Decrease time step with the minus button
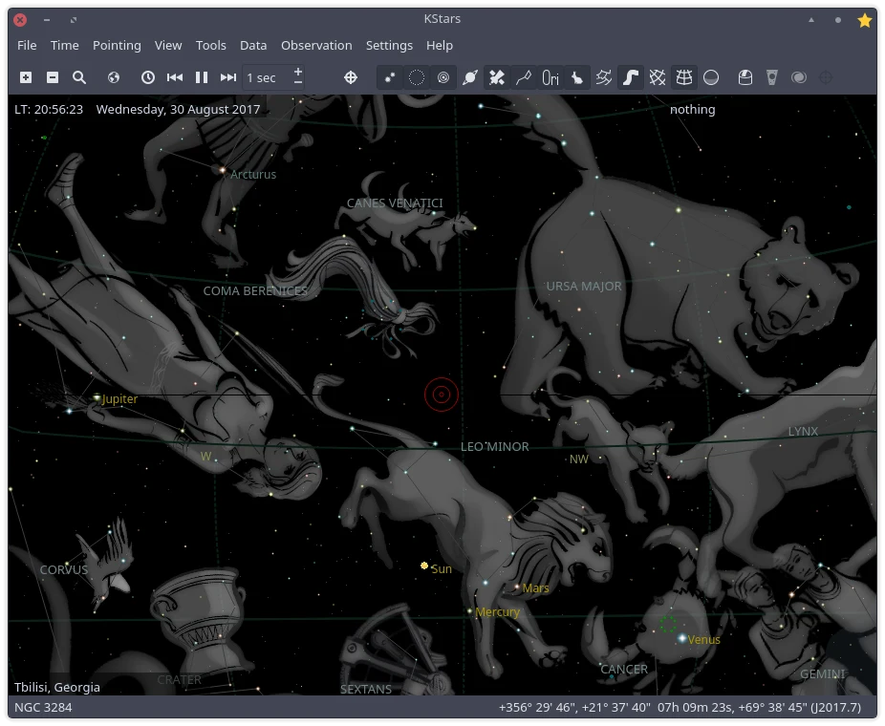This screenshot has height=726, width=885. (x=298, y=83)
